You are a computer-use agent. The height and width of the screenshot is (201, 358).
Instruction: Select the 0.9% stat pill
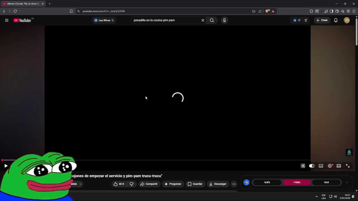click(x=267, y=182)
